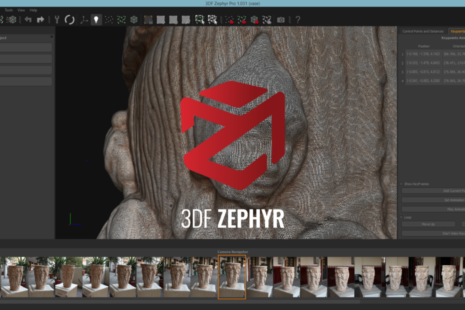Select the first vase thumbnail in Camera Navigator
Viewport: 465px width, 310px height.
coord(14,277)
